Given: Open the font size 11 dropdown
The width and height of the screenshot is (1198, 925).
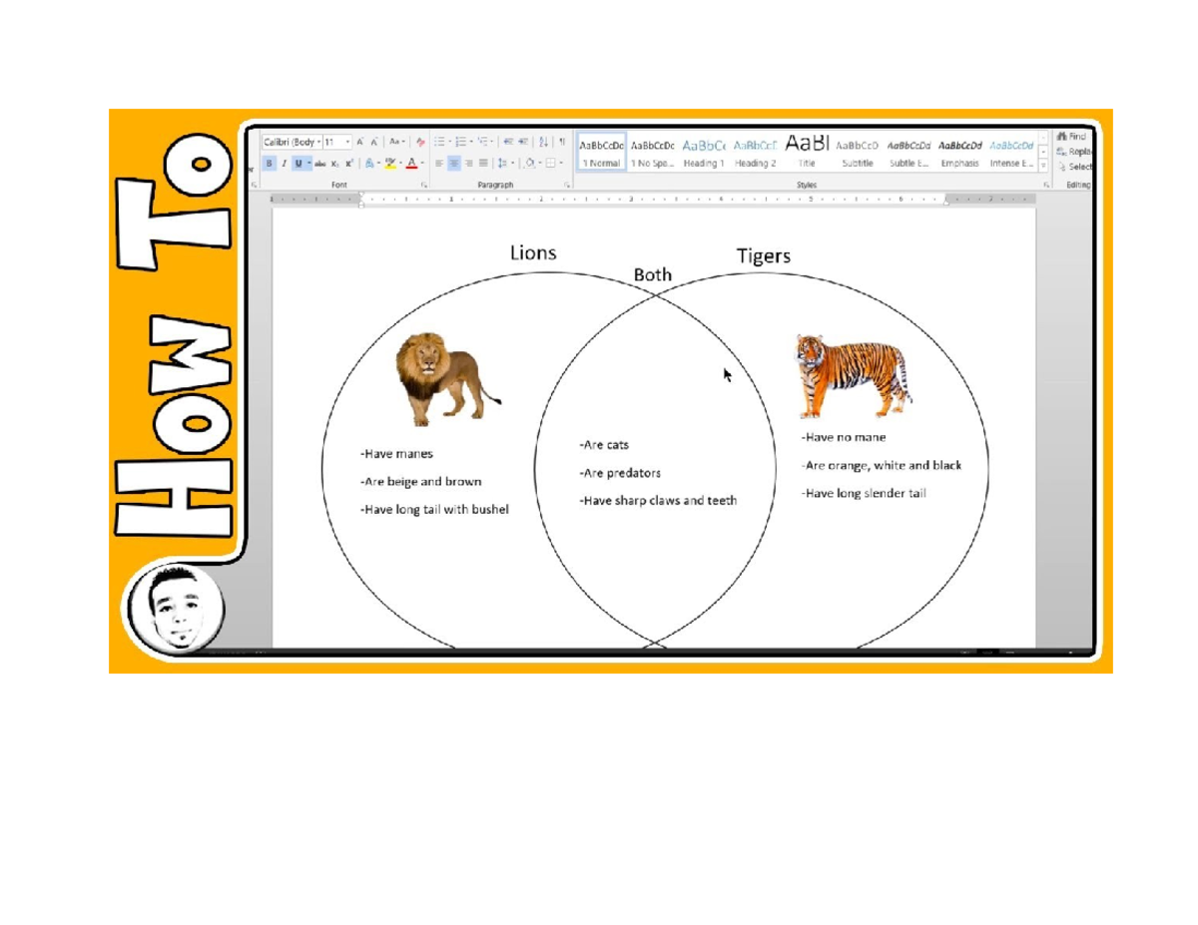Looking at the screenshot, I should point(347,142).
